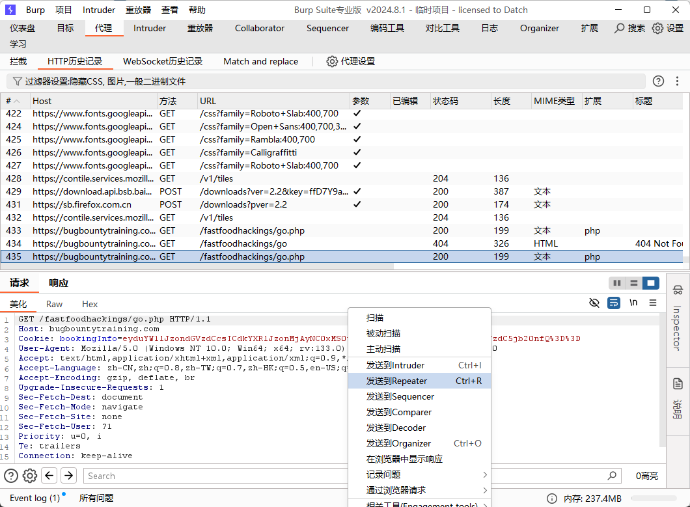Screen dimensions: 690x507
Task: Open 所有问题 in status bar
Action: [96, 498]
